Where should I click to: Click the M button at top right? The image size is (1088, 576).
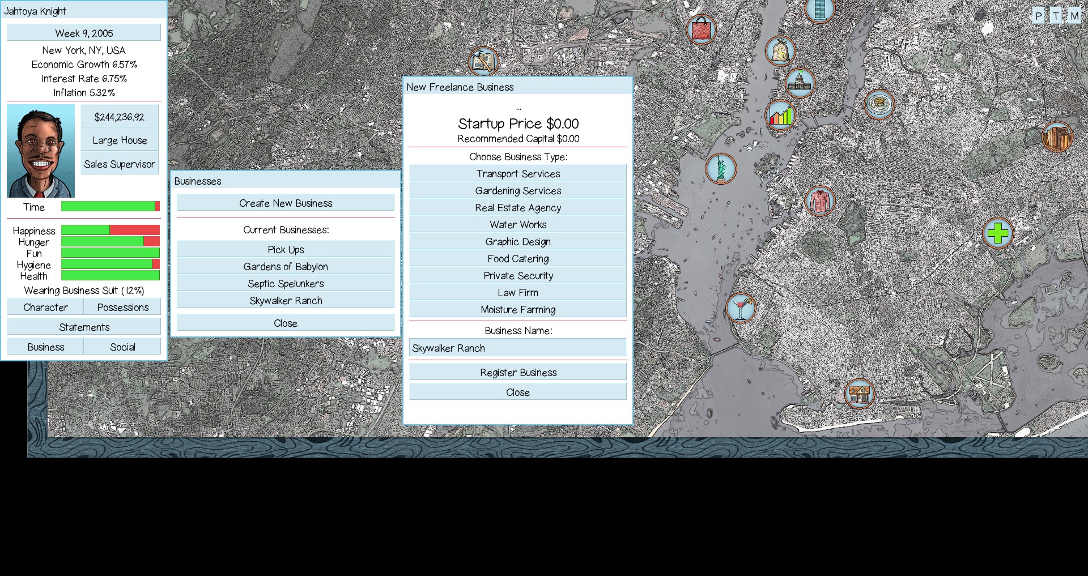[x=1074, y=16]
